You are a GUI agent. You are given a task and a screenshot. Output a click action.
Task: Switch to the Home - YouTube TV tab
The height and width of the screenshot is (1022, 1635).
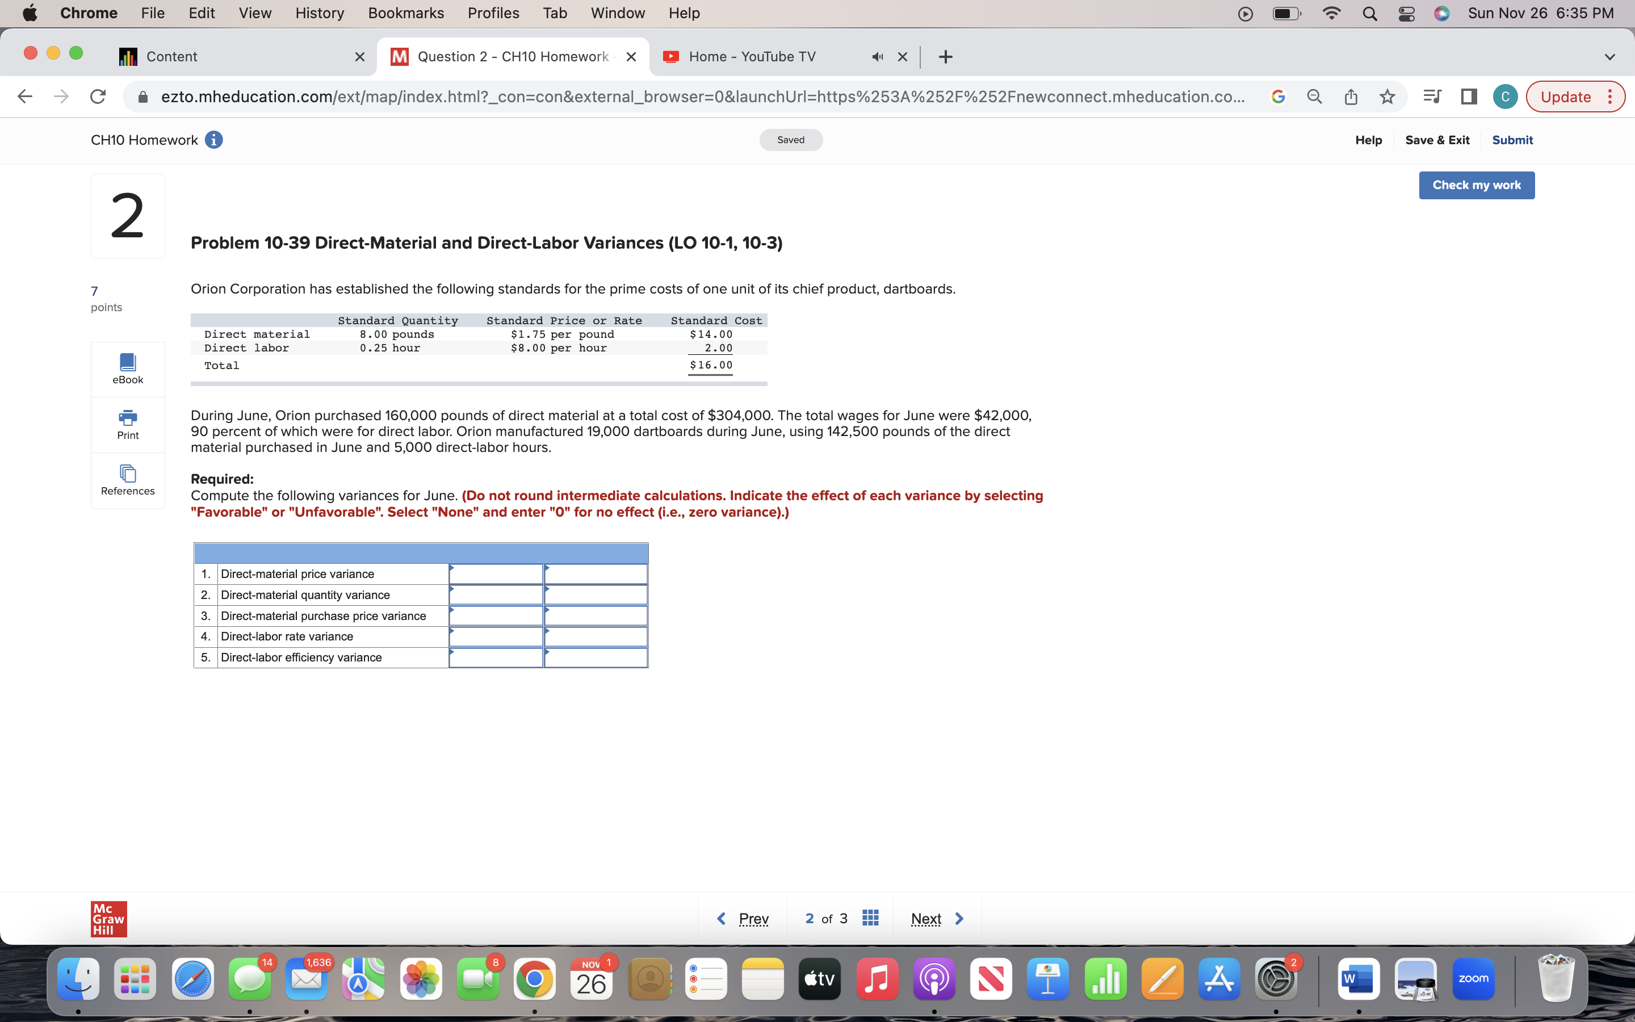752,57
